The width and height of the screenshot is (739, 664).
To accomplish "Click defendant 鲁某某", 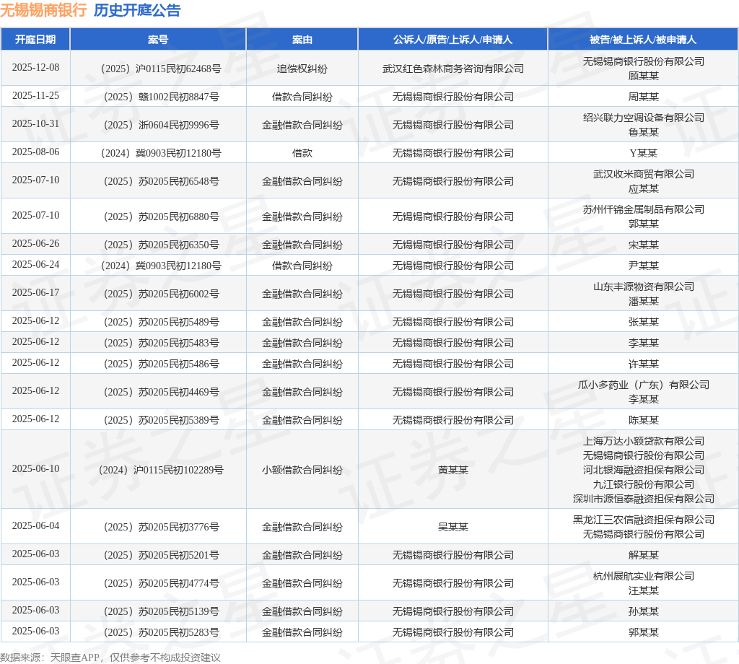I will [x=643, y=132].
